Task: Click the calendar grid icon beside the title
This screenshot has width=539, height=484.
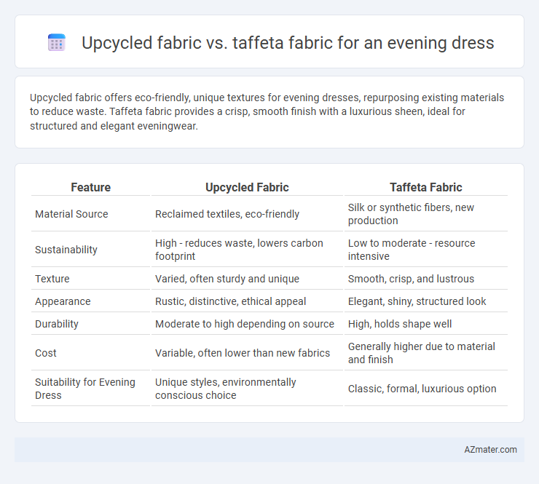Action: coord(57,43)
